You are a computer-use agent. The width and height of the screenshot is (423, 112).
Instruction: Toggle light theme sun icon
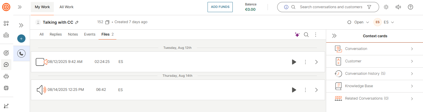[x=386, y=7]
